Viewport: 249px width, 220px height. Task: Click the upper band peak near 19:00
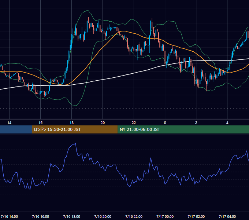click(87, 10)
